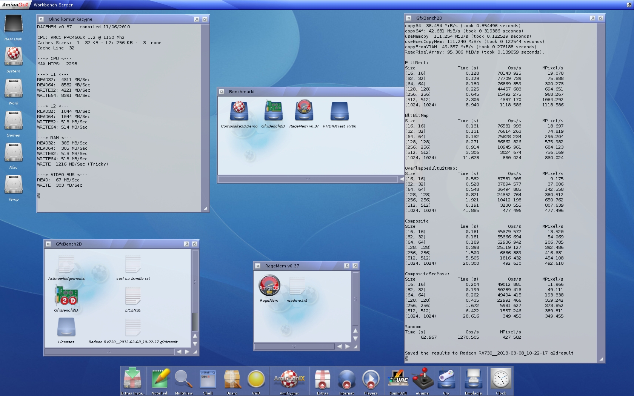Select the curl-ca-bundle.crt file icon
This screenshot has height=396, width=634.
click(133, 264)
